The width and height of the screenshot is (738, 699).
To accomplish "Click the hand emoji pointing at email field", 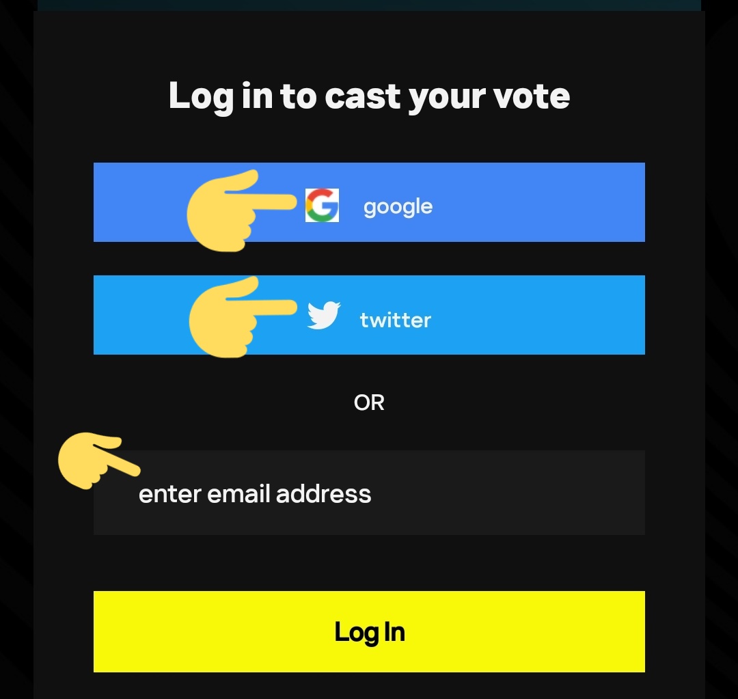I will (x=99, y=461).
